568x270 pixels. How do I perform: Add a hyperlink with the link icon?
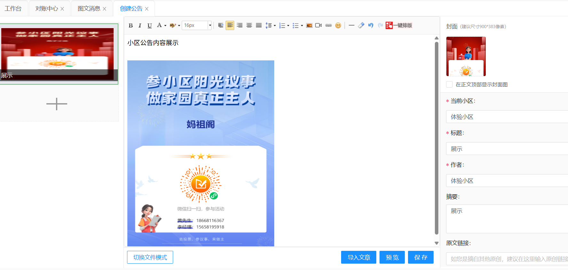[x=328, y=26]
